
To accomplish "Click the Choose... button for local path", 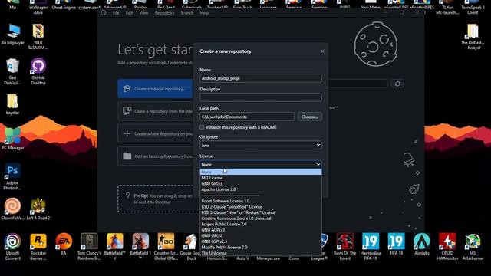I will [310, 117].
